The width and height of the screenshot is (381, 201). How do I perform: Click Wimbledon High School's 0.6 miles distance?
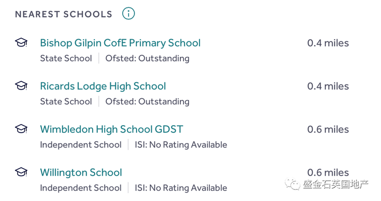tap(328, 129)
